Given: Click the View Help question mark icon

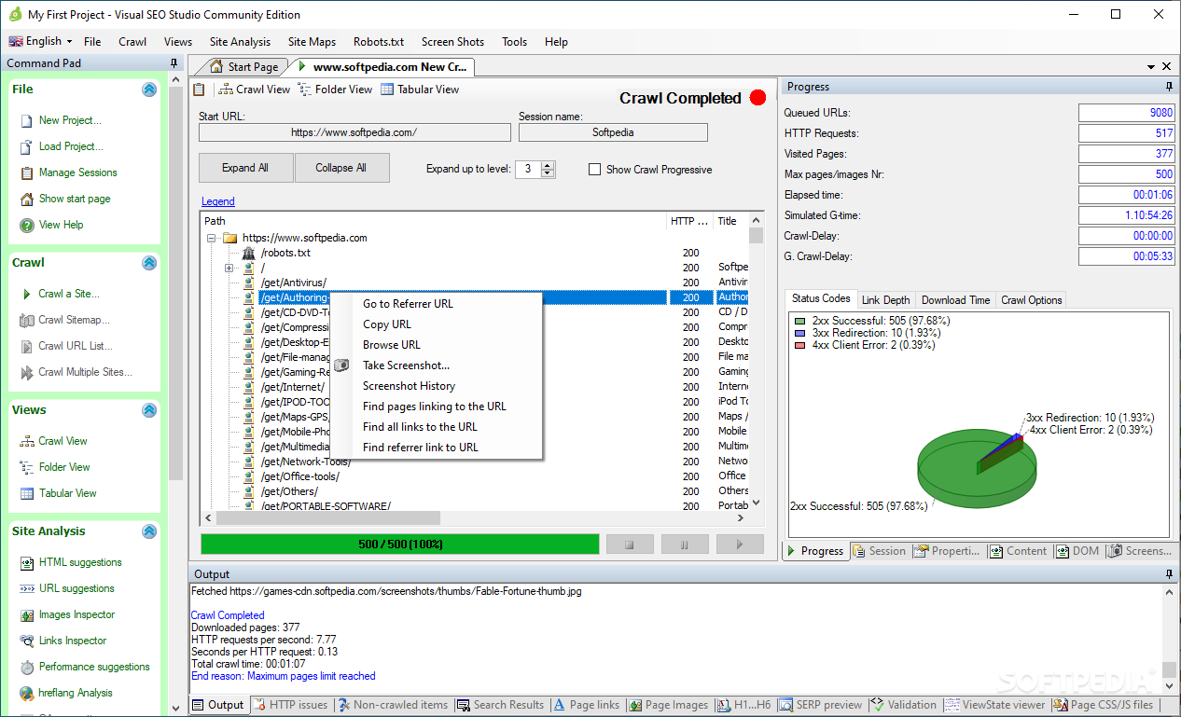Looking at the screenshot, I should (26, 225).
